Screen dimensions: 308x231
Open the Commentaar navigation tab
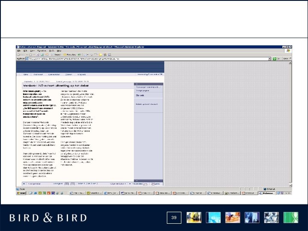click(54, 74)
